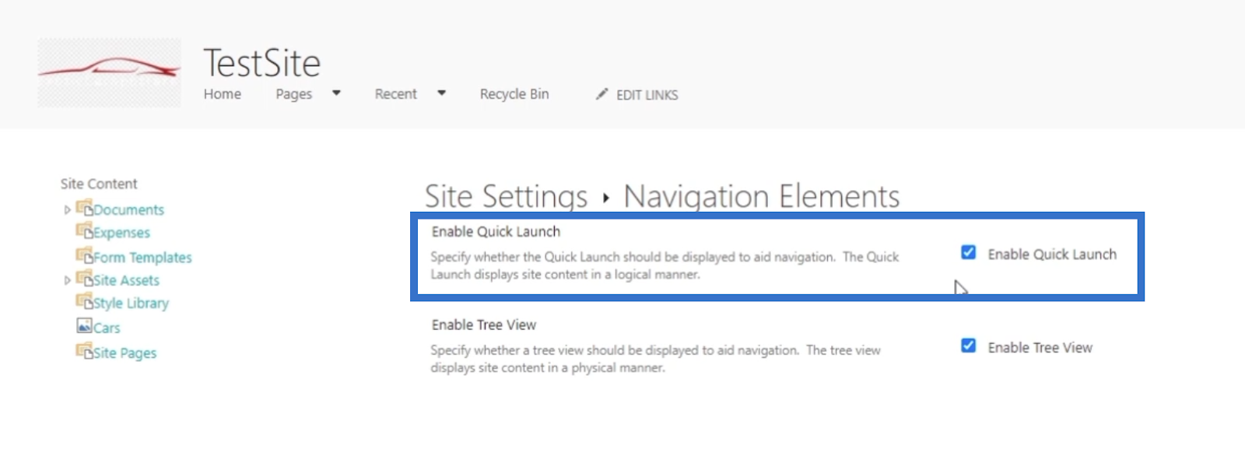
Task: Click the Cars picture library icon
Action: tap(84, 326)
